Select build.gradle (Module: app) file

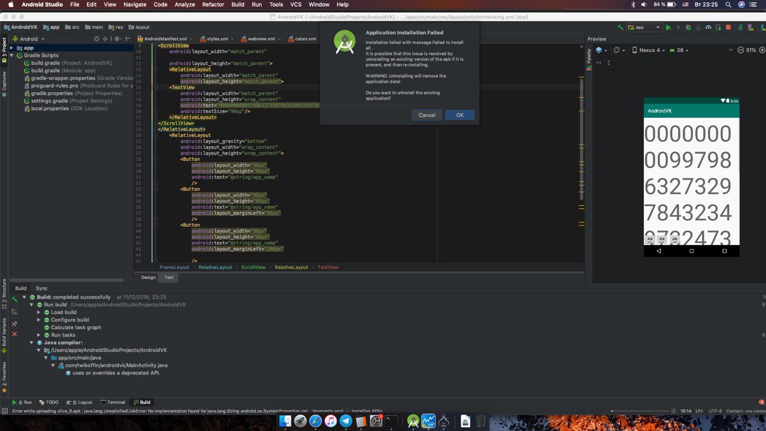pos(63,71)
